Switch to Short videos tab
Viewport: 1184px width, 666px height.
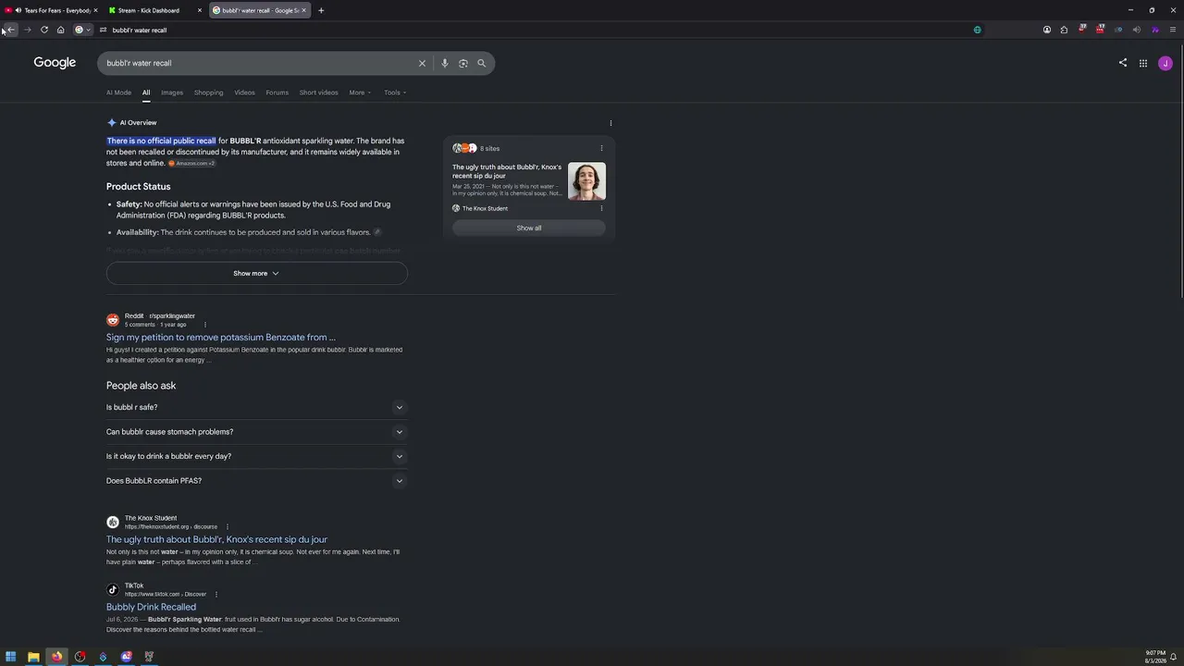point(318,92)
